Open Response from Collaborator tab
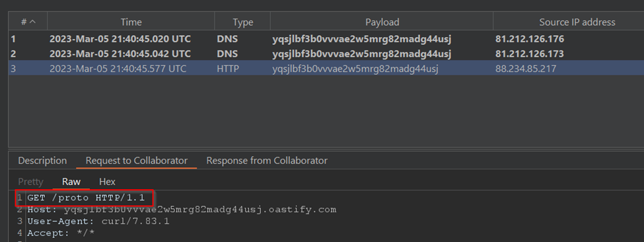The height and width of the screenshot is (242, 644). (x=267, y=161)
